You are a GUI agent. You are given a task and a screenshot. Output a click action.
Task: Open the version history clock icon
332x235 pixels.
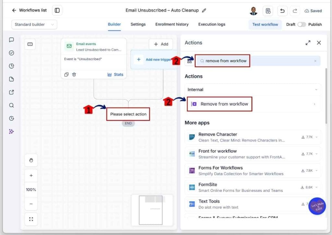click(x=11, y=118)
